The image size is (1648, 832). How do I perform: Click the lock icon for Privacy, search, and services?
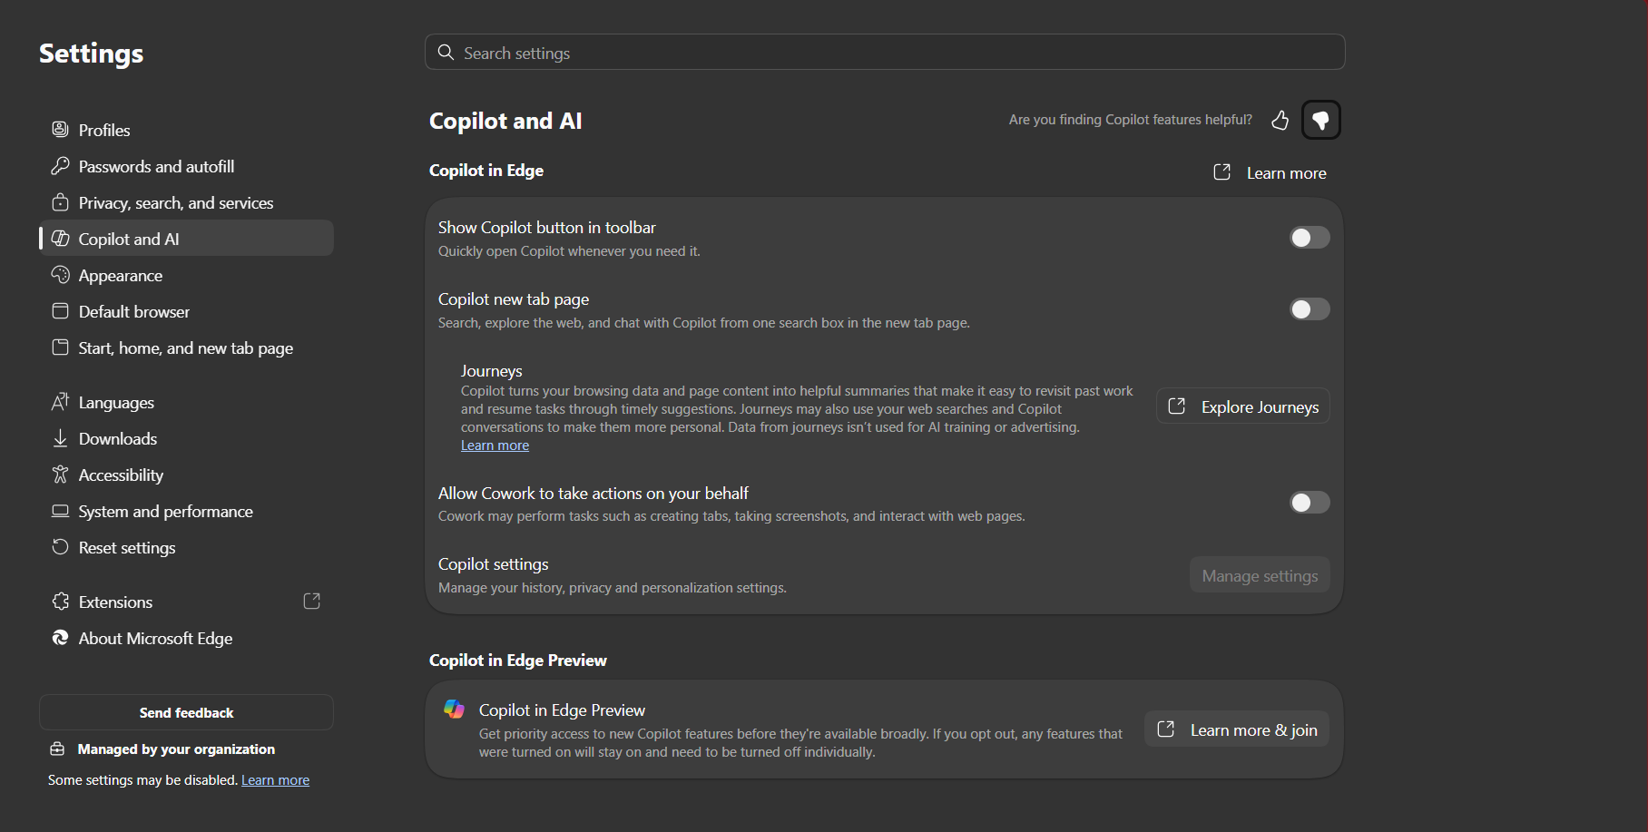click(60, 202)
